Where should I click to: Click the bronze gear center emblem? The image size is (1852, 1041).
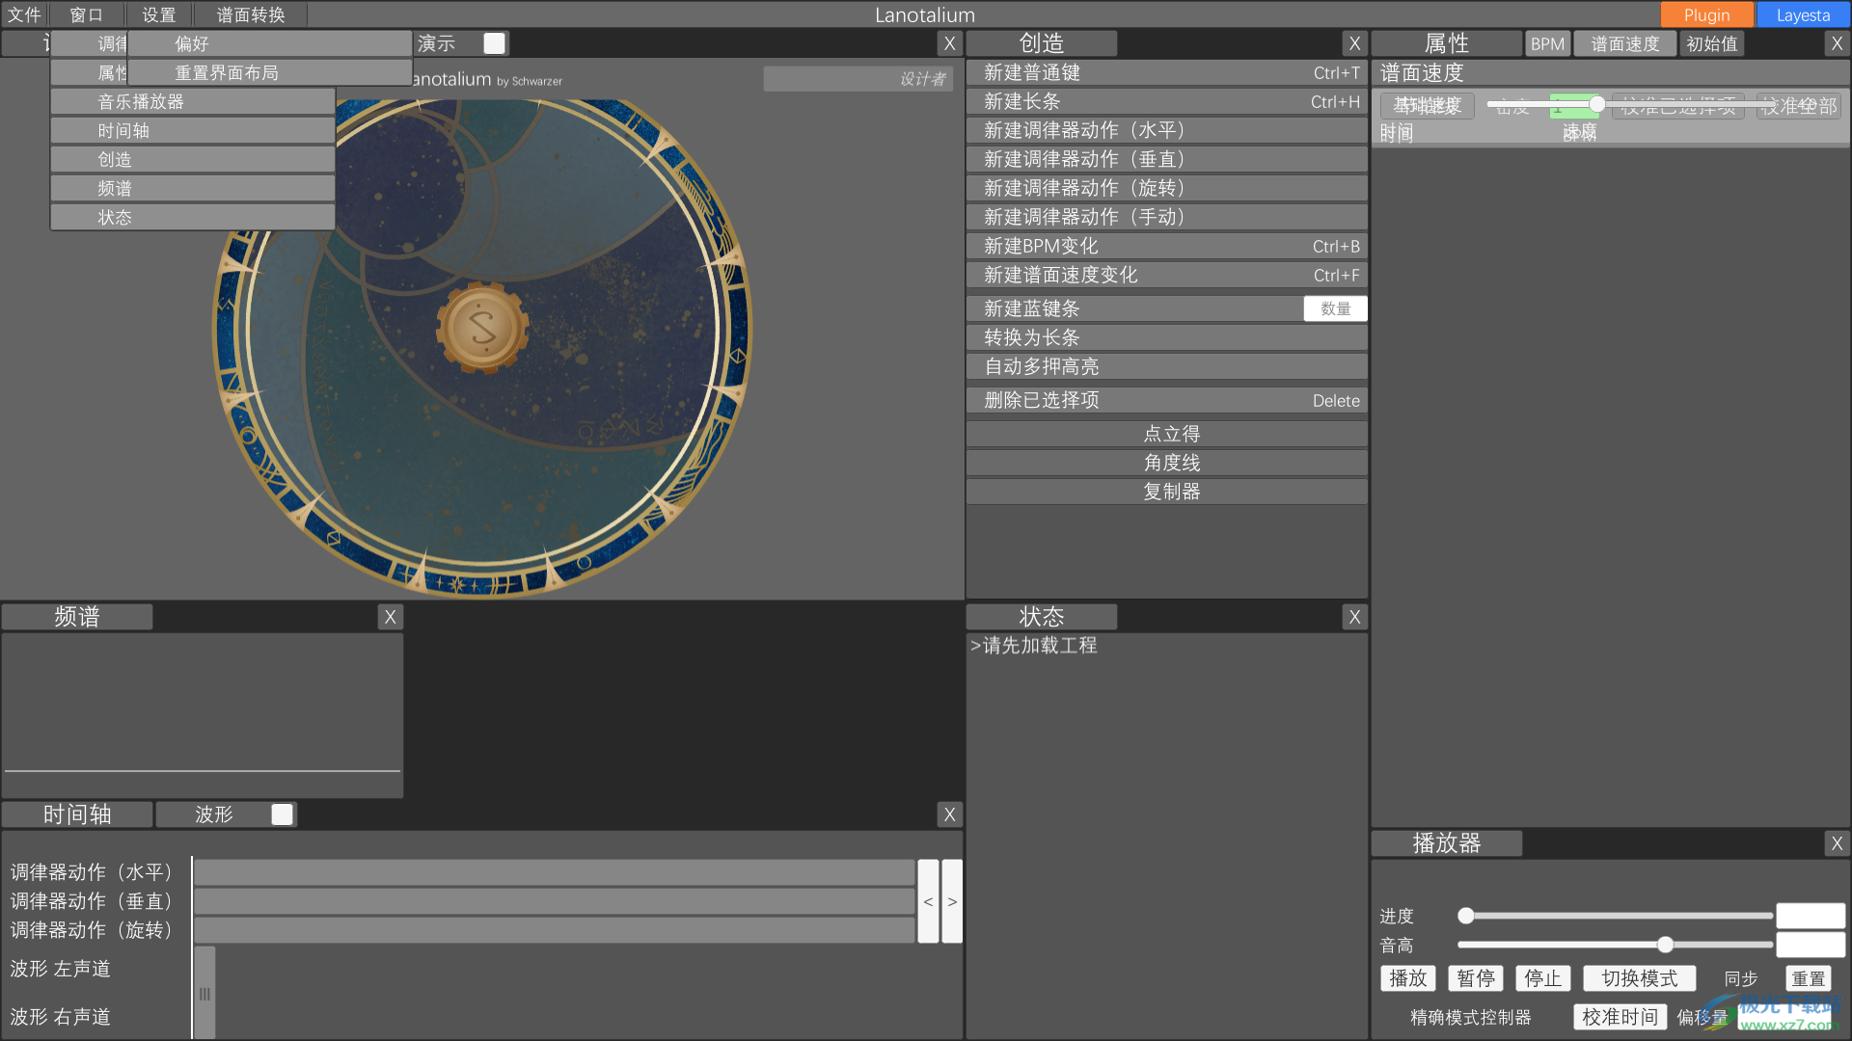click(482, 328)
